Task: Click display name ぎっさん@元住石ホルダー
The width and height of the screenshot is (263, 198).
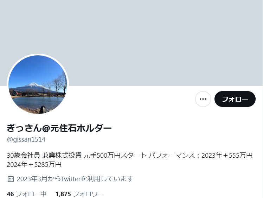Action: tap(59, 128)
